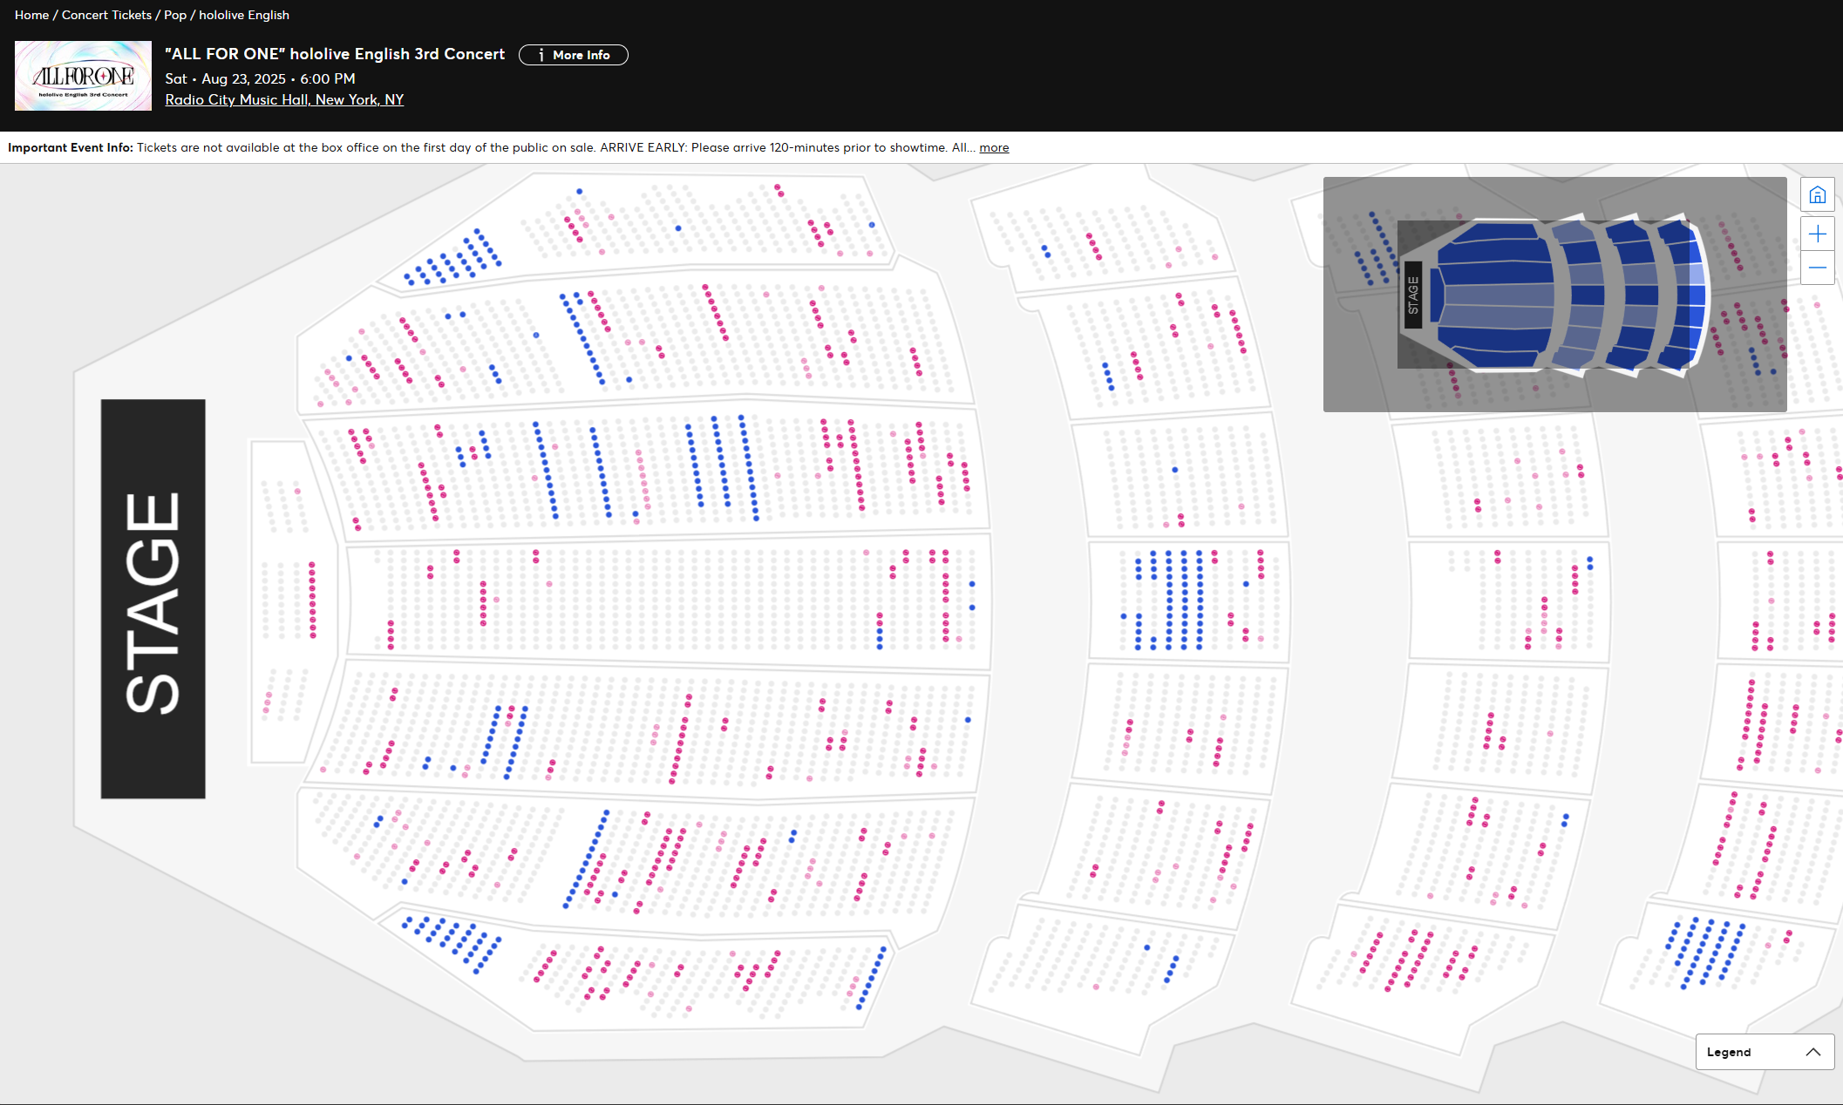The width and height of the screenshot is (1843, 1105).
Task: Expand event info via the 'more' link
Action: pos(994,147)
